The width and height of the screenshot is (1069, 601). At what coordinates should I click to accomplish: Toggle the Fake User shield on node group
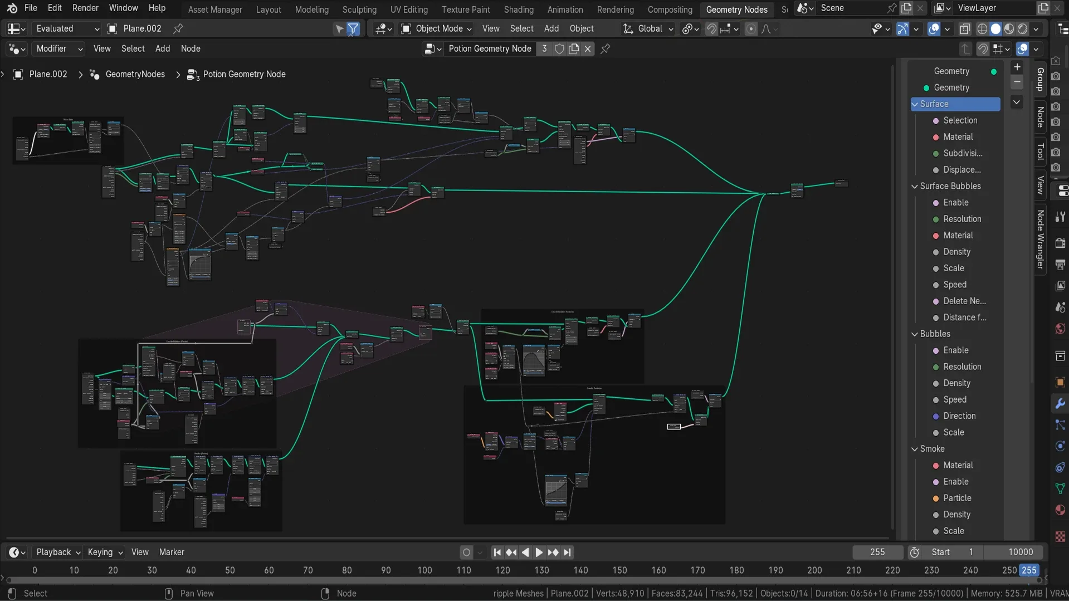pos(560,49)
